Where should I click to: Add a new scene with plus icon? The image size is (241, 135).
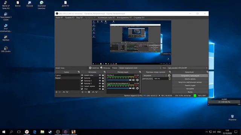pyautogui.click(x=56, y=92)
